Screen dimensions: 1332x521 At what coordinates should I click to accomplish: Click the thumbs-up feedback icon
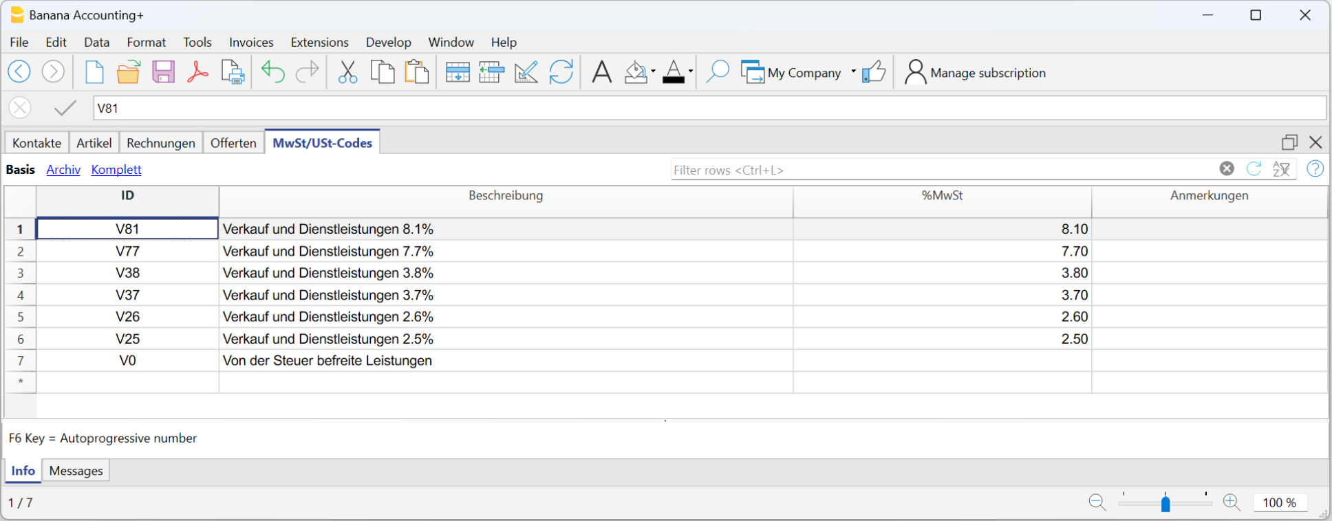(x=874, y=71)
